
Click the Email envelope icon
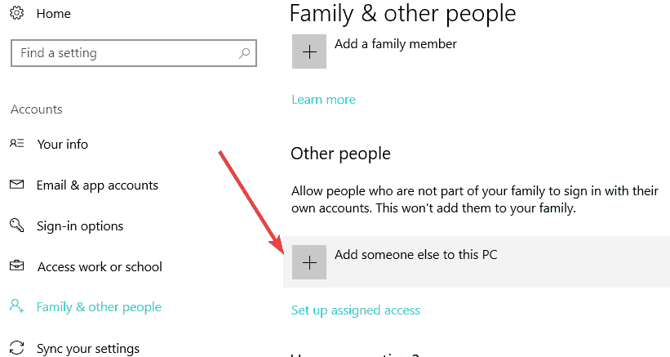pyautogui.click(x=16, y=185)
